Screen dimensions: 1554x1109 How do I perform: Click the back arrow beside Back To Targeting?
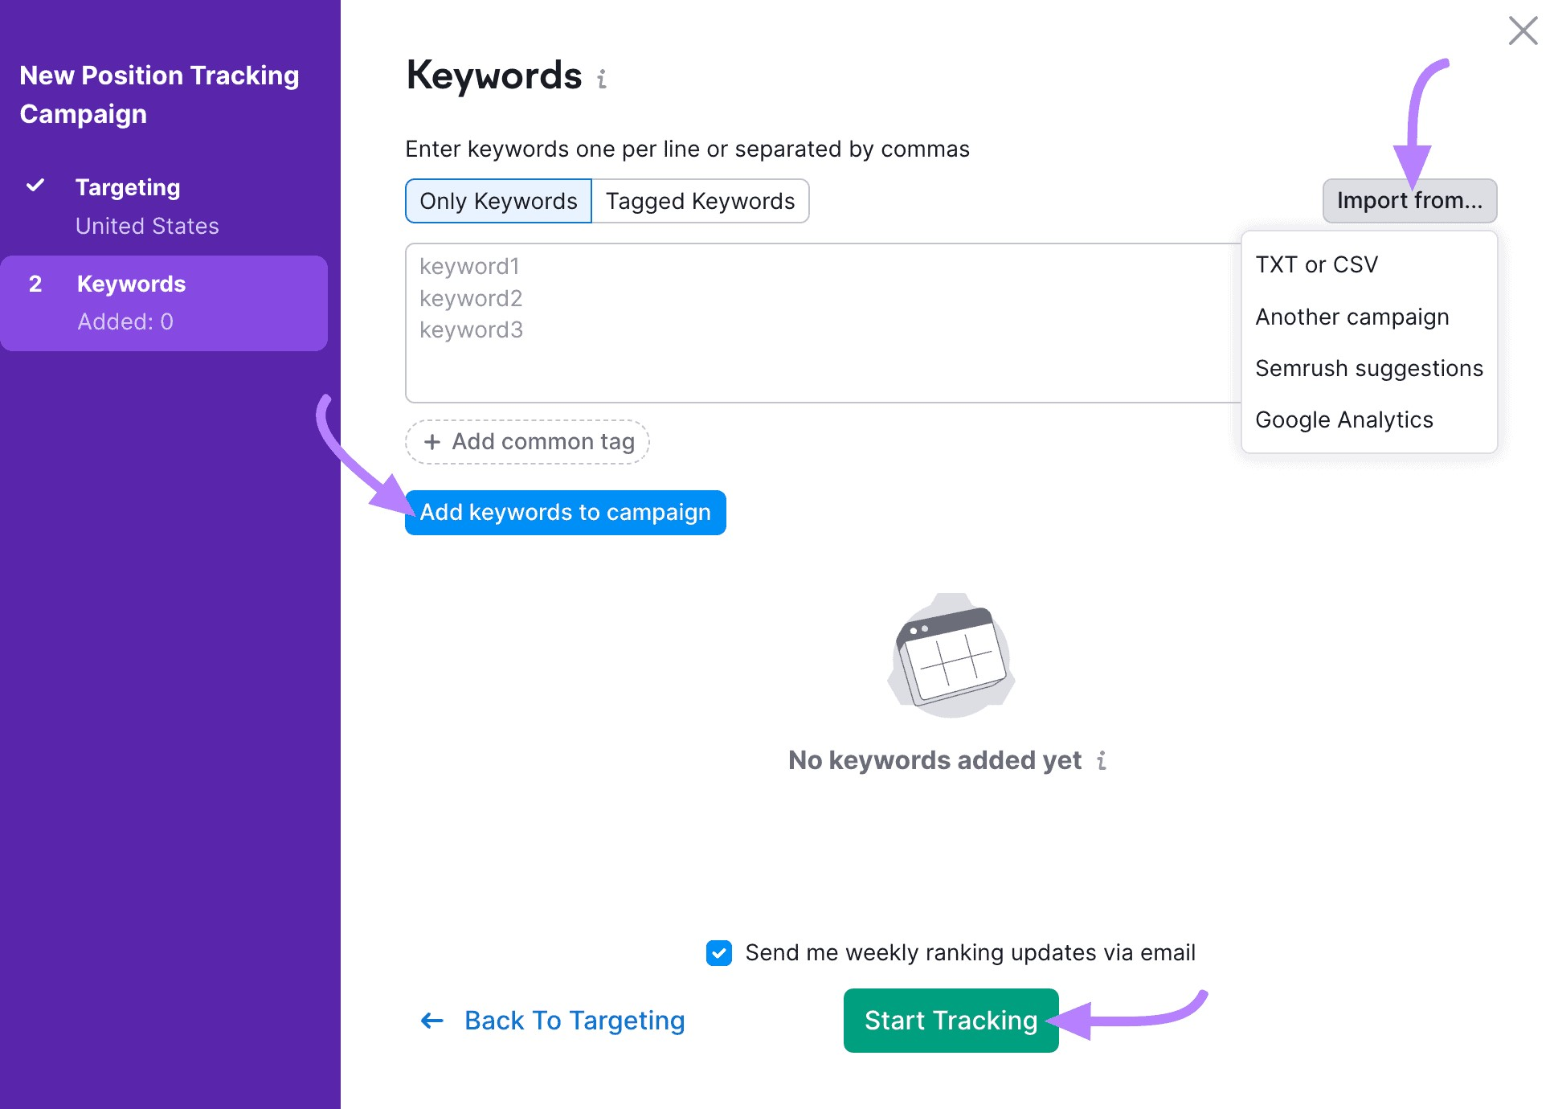(431, 1020)
